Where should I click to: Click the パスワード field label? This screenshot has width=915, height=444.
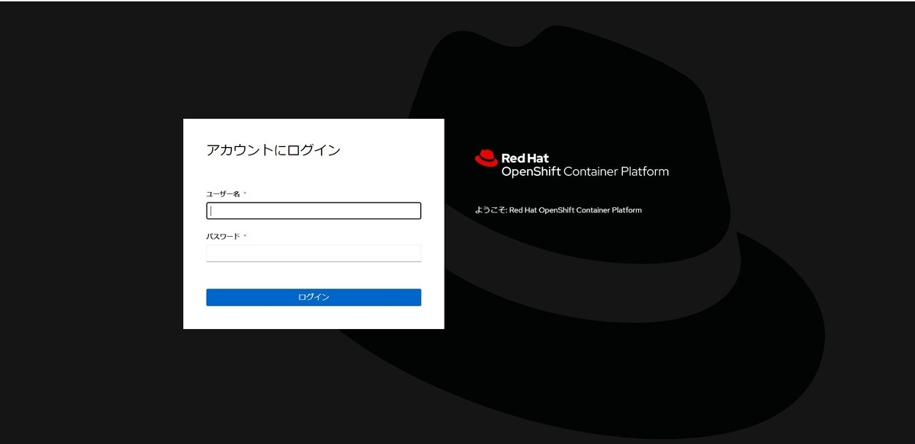coord(223,236)
